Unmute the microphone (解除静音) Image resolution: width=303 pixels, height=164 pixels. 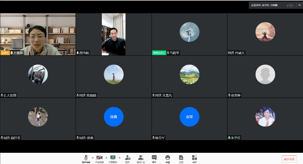click(86, 158)
